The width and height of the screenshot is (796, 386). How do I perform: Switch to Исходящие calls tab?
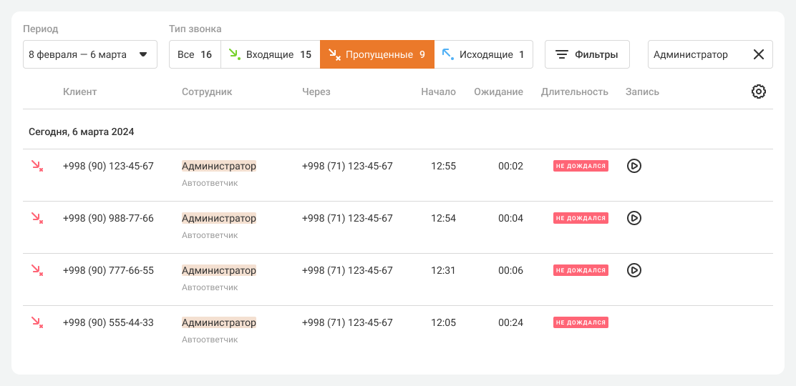483,54
